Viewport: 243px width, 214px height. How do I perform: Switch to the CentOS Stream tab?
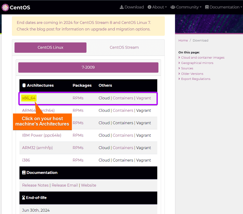point(124,47)
